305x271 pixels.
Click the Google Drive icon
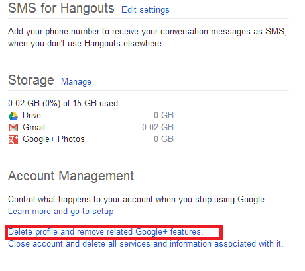tap(13, 116)
